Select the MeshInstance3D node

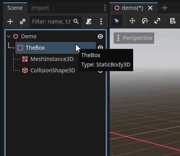(52, 59)
